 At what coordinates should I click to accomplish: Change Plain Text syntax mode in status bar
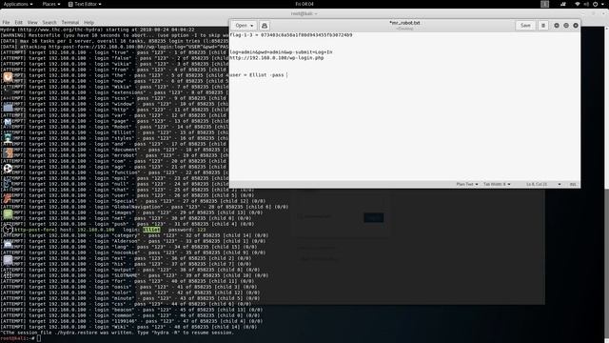(x=467, y=184)
